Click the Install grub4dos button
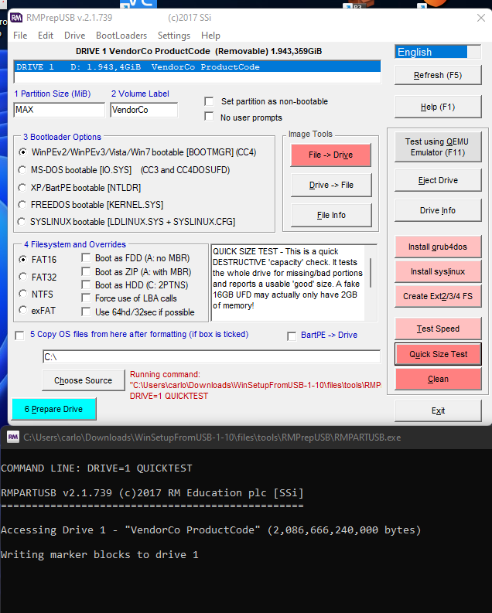492x613 pixels. click(x=438, y=247)
